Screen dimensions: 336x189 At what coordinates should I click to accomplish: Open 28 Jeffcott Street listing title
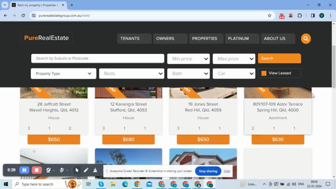coord(54,107)
